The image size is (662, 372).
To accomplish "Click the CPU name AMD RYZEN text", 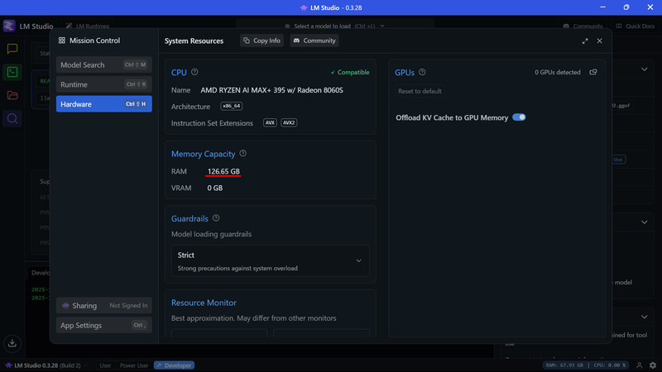I will click(271, 90).
